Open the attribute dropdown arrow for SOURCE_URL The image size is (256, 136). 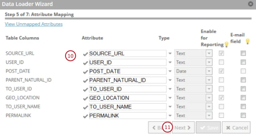[x=170, y=53]
